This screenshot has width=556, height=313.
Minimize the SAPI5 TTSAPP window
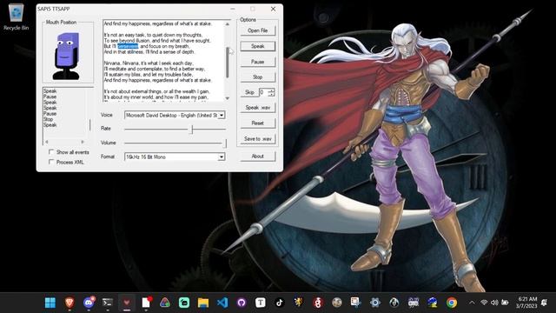point(233,9)
